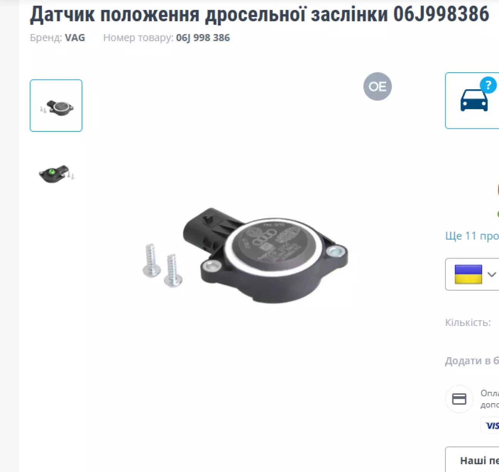Click the product title heading

(260, 15)
